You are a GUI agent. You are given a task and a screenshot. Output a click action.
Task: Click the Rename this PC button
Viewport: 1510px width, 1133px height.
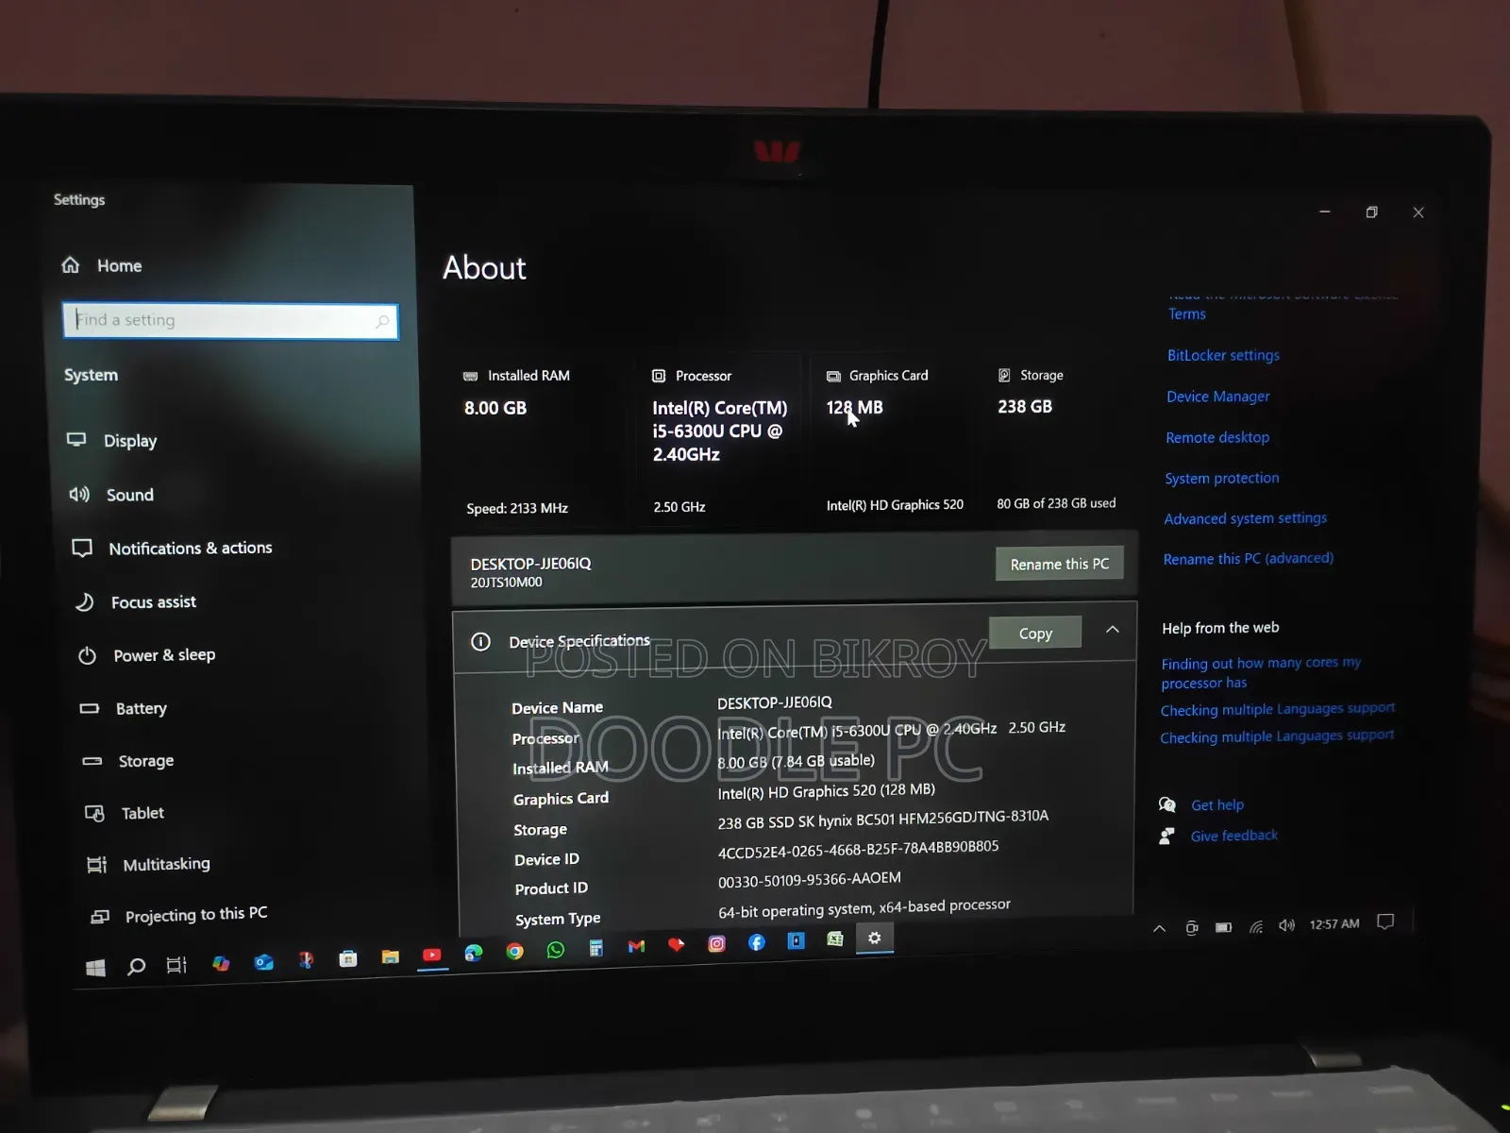pyautogui.click(x=1060, y=564)
